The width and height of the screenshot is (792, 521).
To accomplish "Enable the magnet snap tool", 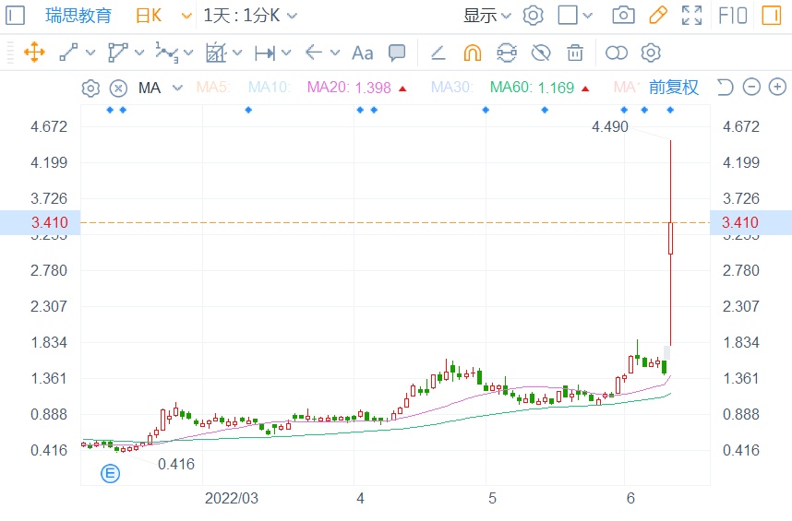I will (472, 53).
